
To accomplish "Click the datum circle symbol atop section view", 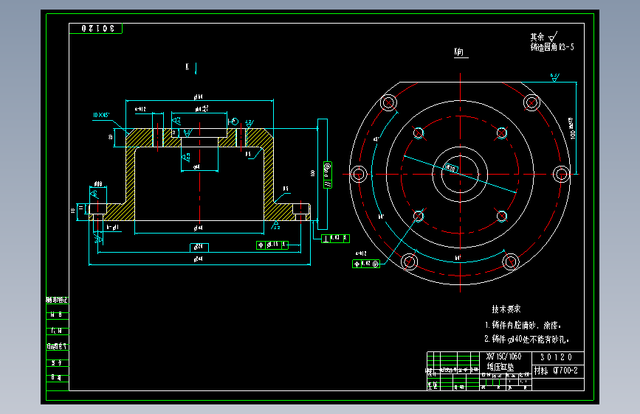I will [x=233, y=122].
